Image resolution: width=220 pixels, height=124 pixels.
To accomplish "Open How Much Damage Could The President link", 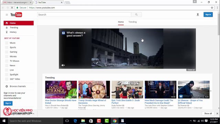I will point(159,102).
